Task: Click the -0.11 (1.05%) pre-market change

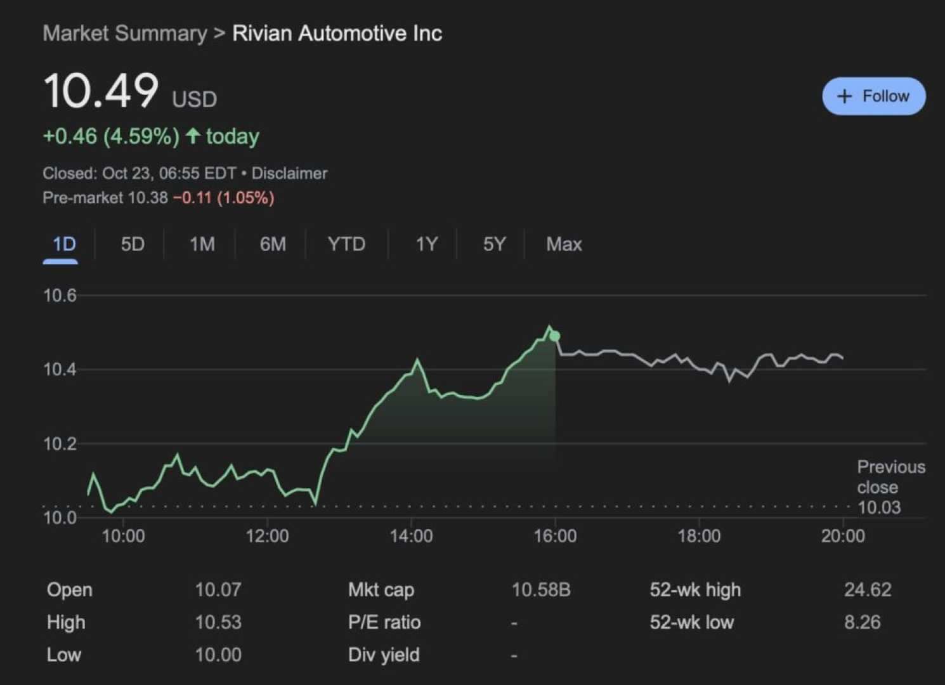Action: coord(224,198)
